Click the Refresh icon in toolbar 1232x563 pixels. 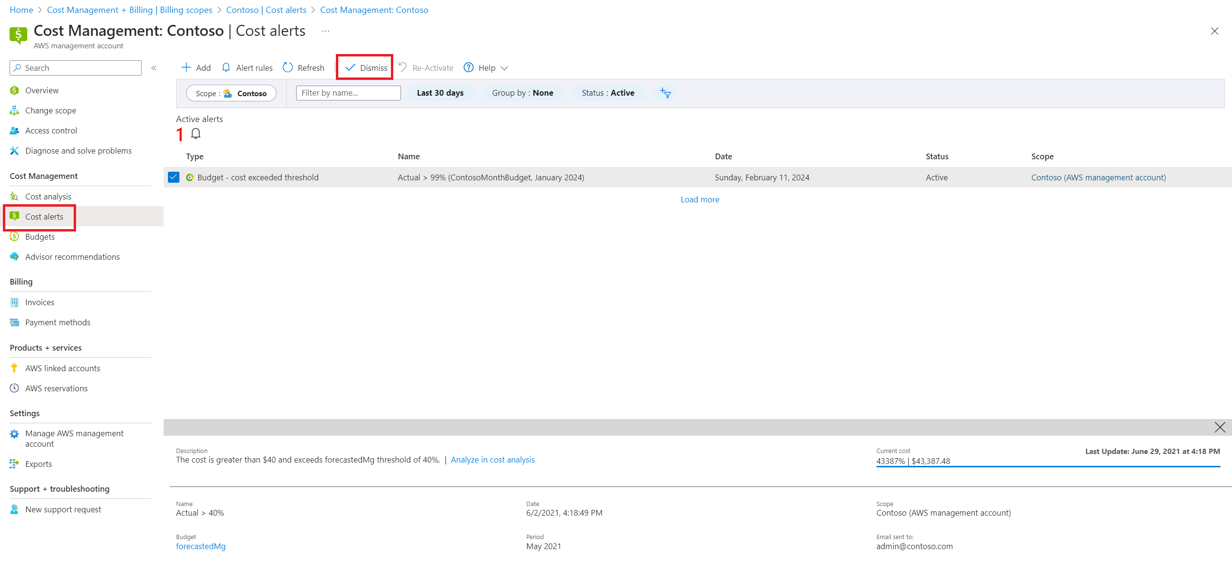(288, 67)
